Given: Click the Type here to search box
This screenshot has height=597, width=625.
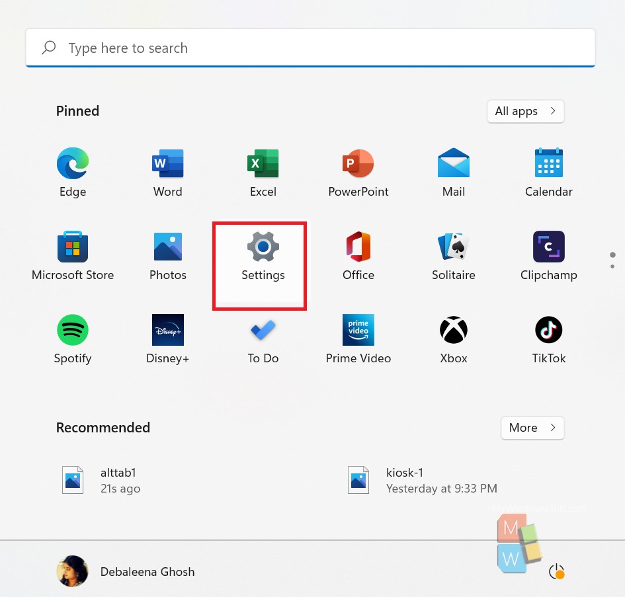Looking at the screenshot, I should tap(310, 48).
